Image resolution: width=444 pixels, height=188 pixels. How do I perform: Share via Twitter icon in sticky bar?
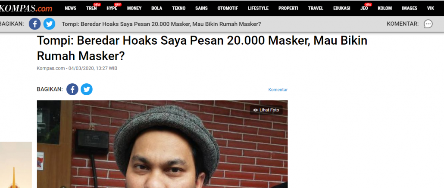point(49,24)
